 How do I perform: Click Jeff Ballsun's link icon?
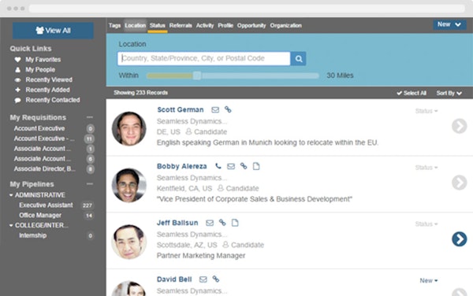222,223
